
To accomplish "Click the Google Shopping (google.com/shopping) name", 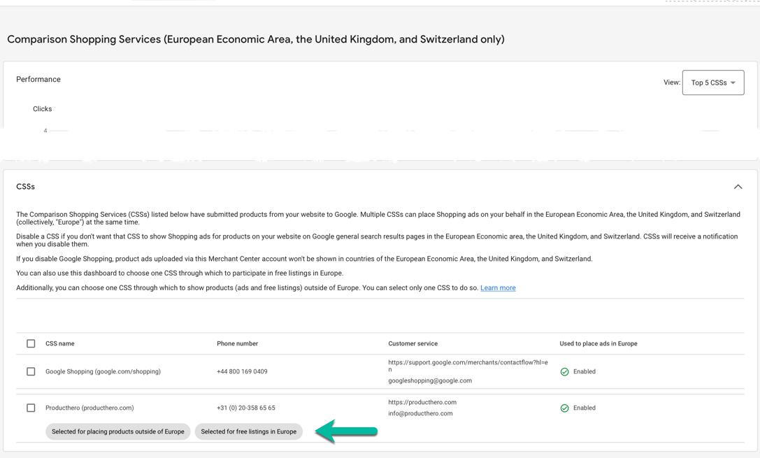I will (103, 372).
